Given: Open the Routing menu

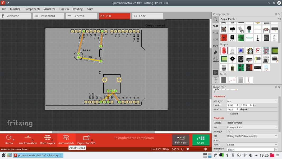Looking at the screenshot, I should click(x=78, y=9).
